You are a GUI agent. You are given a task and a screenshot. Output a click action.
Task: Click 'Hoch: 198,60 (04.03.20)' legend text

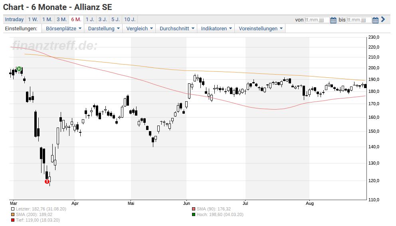(x=220, y=215)
